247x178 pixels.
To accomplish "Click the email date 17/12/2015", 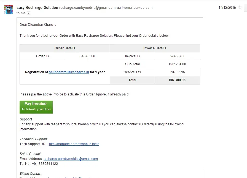I will click(x=227, y=8).
